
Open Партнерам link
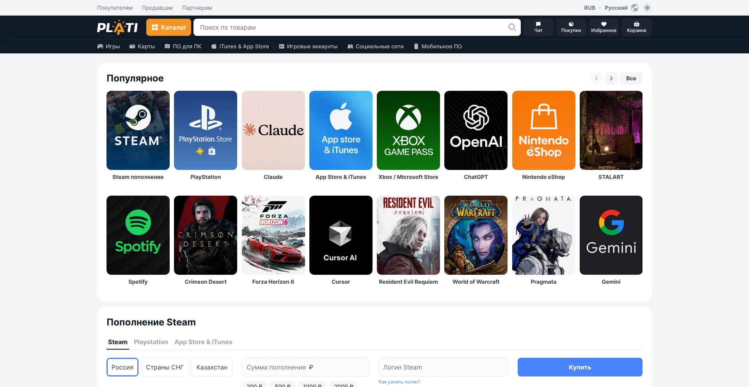pyautogui.click(x=197, y=8)
